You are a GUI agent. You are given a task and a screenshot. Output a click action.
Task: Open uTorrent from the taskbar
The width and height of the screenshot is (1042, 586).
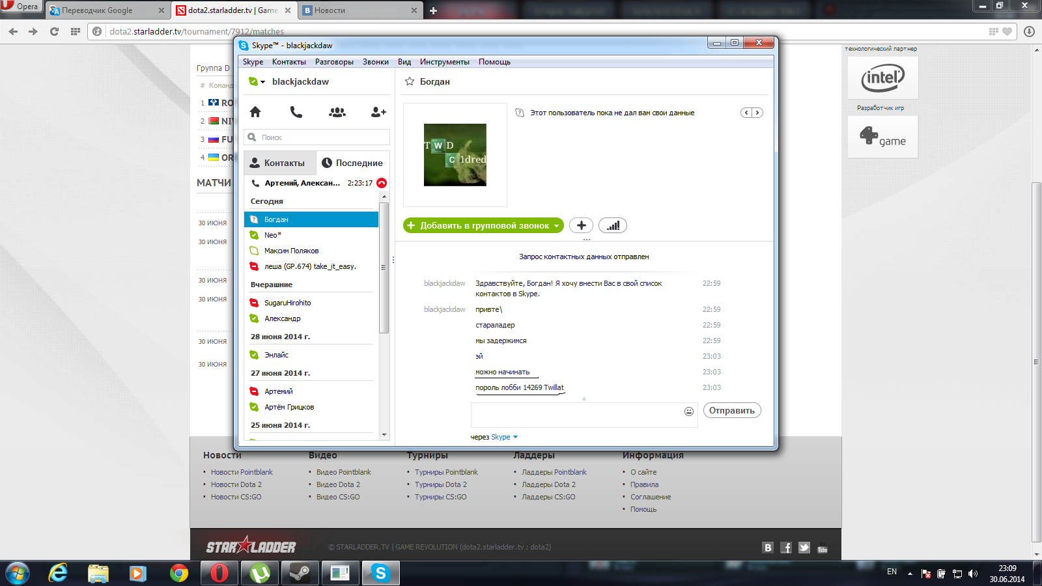click(260, 573)
